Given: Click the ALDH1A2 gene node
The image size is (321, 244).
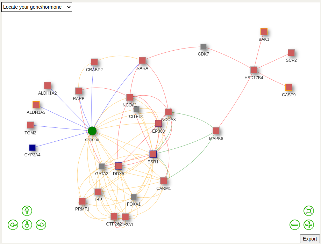Looking at the screenshot, I should (x=48, y=86).
